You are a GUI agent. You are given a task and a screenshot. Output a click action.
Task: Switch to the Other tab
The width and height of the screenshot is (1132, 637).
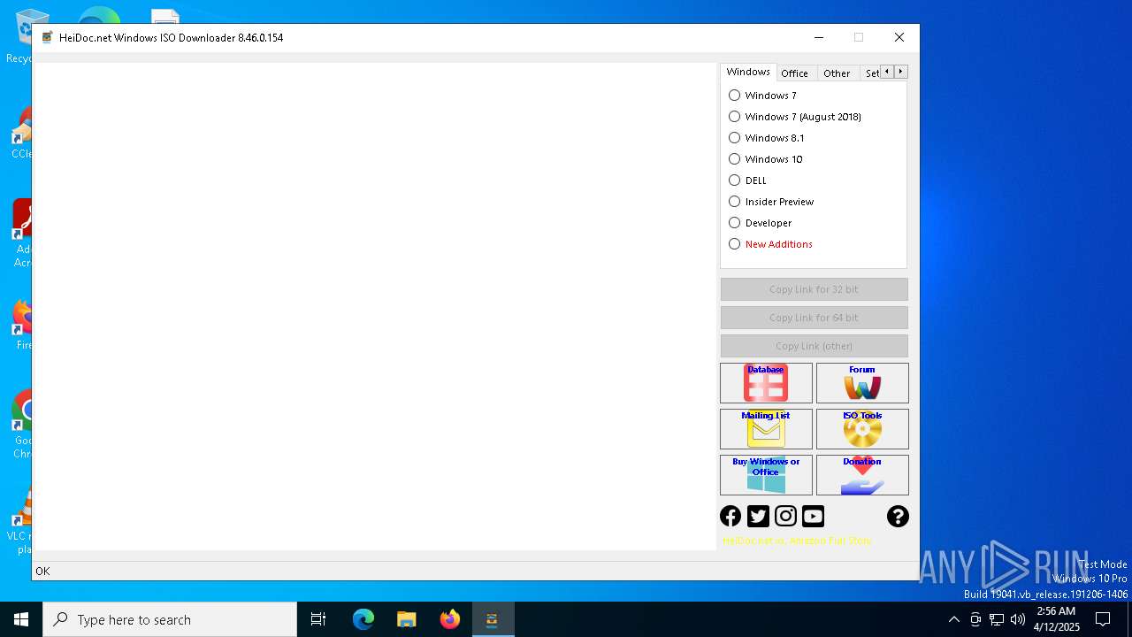tap(837, 73)
